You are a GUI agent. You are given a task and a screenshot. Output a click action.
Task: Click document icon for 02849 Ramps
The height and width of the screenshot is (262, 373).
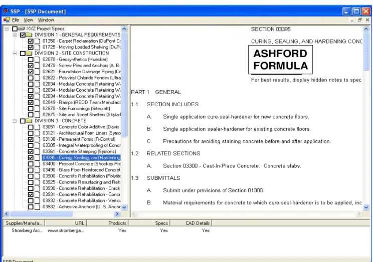pyautogui.click(x=37, y=103)
